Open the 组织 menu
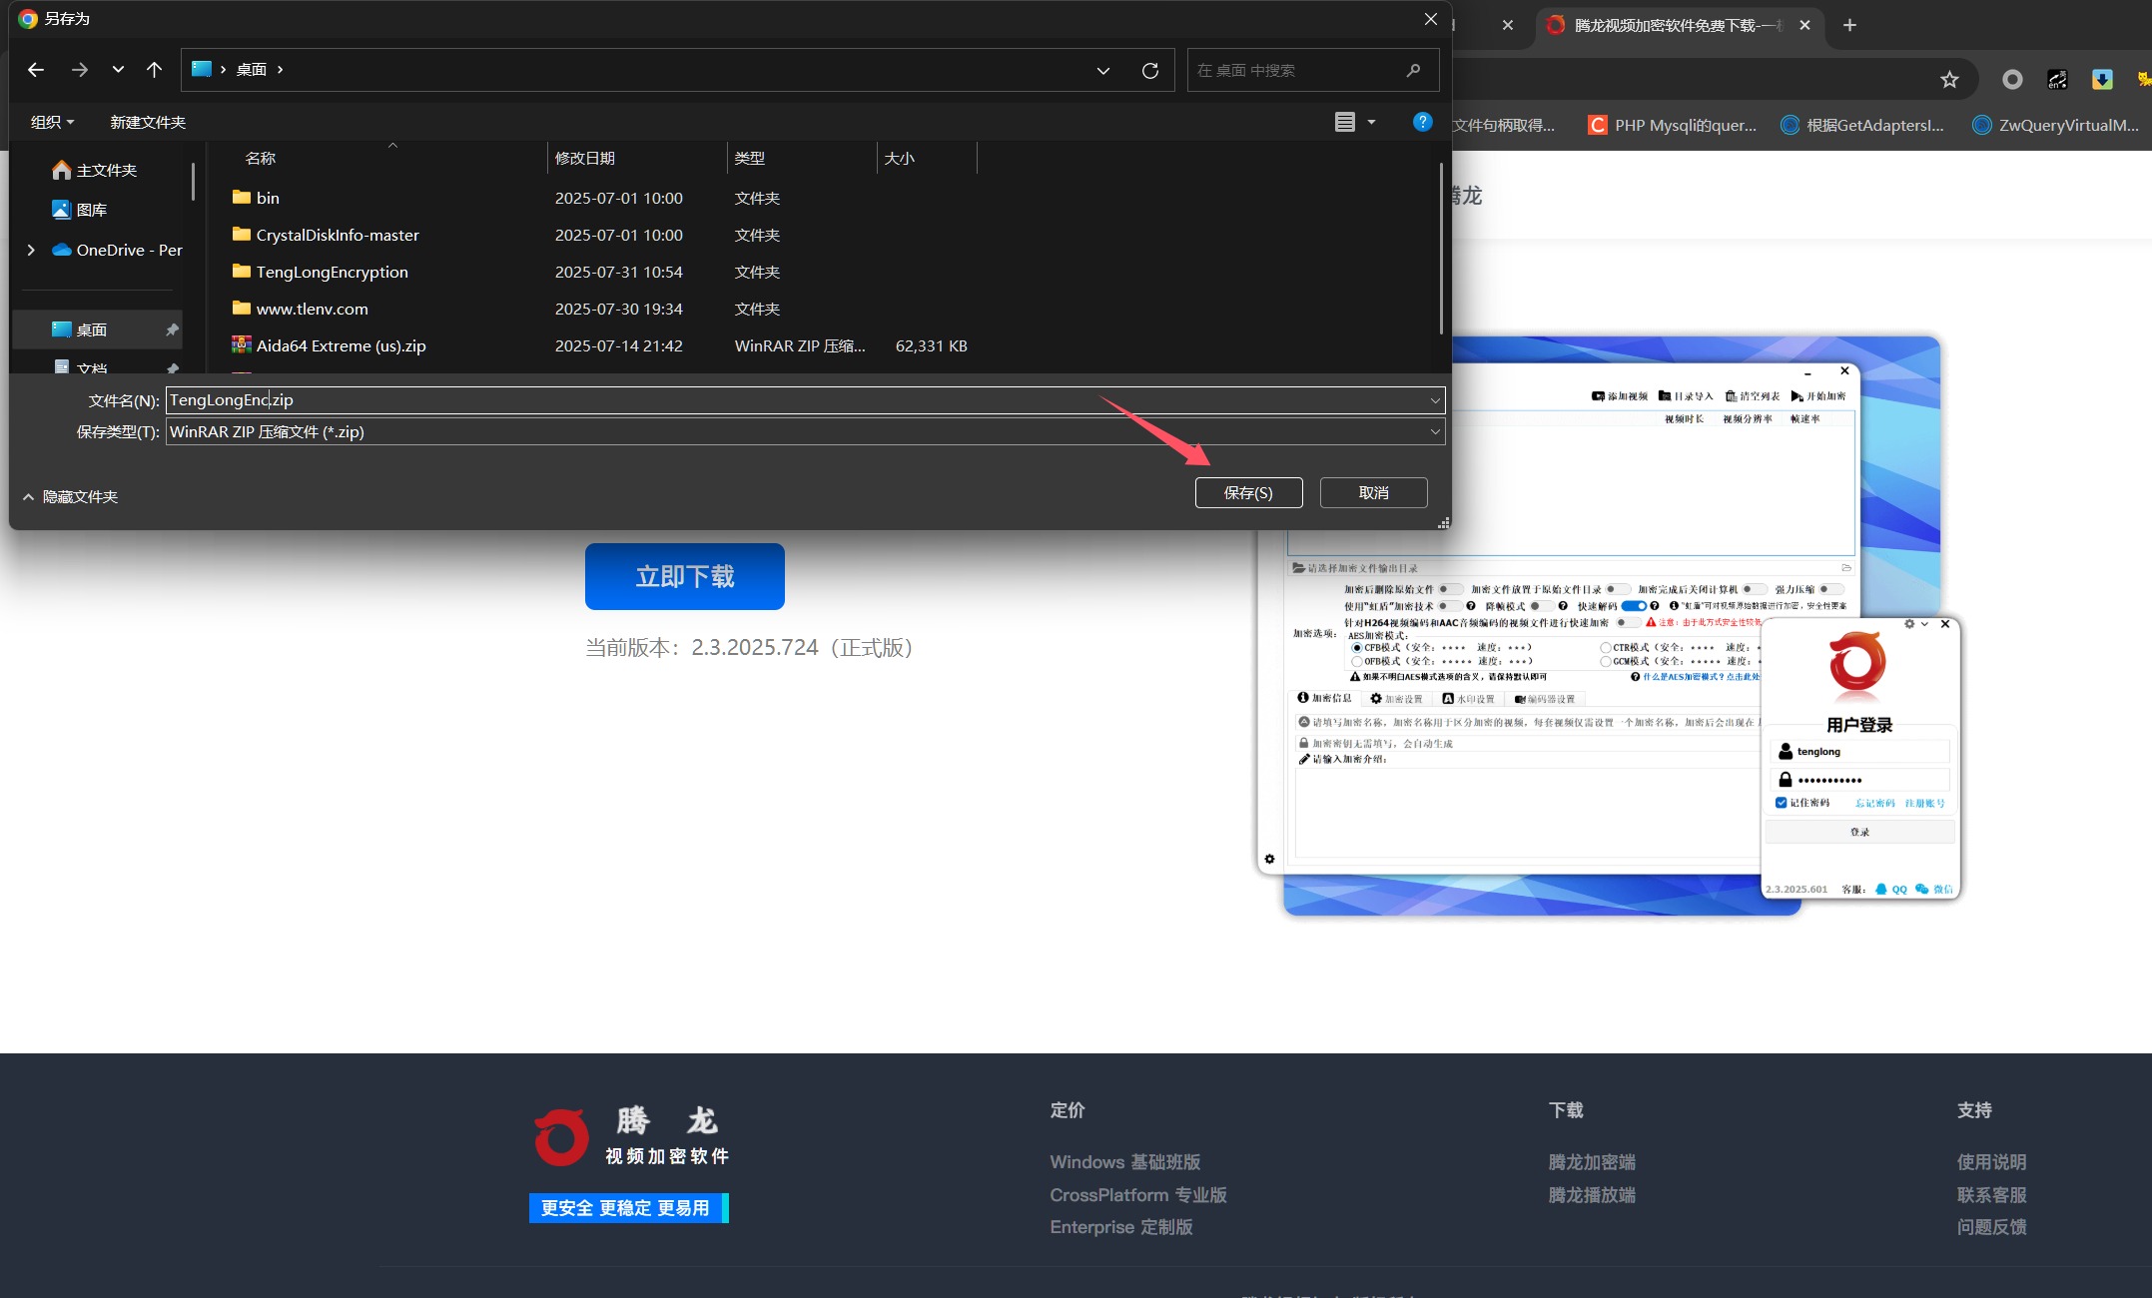 point(52,122)
